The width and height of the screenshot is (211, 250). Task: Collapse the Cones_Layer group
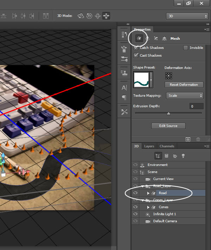click(x=142, y=200)
